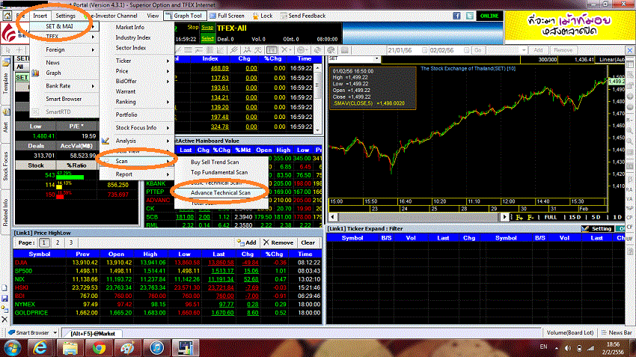Set chart range to FULL
This screenshot has width=636, height=357.
[x=551, y=218]
